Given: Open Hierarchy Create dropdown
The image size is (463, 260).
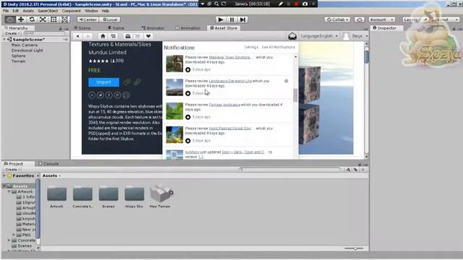Looking at the screenshot, I should coord(12,33).
